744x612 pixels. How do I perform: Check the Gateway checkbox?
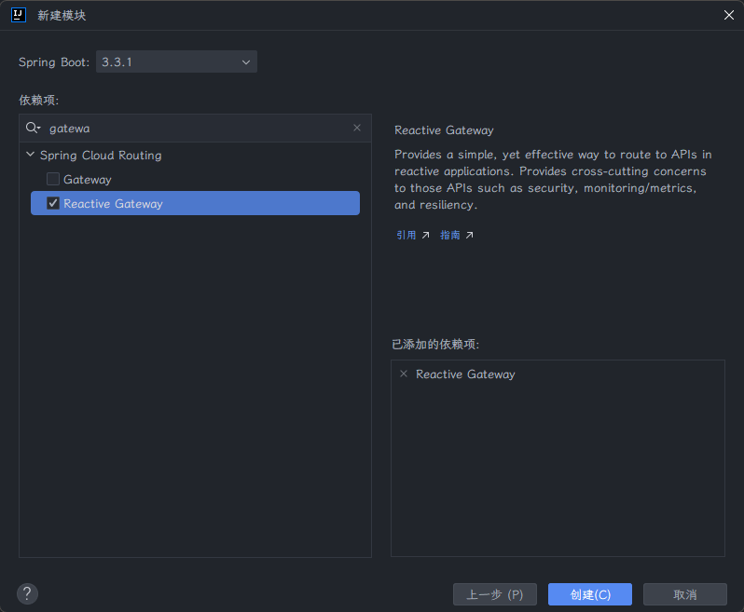(52, 179)
